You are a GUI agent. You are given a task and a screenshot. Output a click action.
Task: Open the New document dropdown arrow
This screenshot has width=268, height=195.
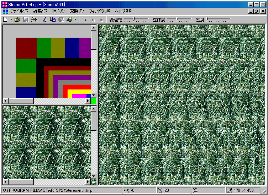(11, 20)
